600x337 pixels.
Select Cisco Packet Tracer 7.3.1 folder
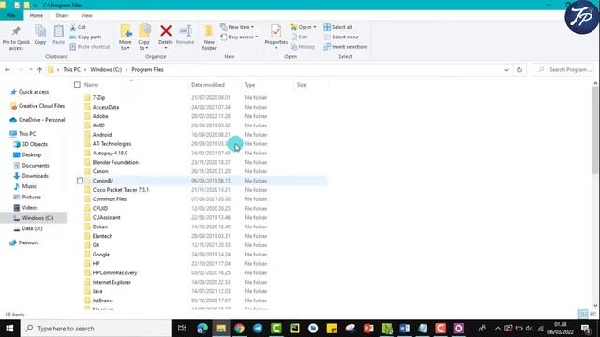121,190
